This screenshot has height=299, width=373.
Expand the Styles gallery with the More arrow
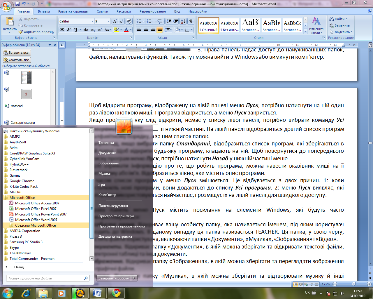tap(305, 31)
